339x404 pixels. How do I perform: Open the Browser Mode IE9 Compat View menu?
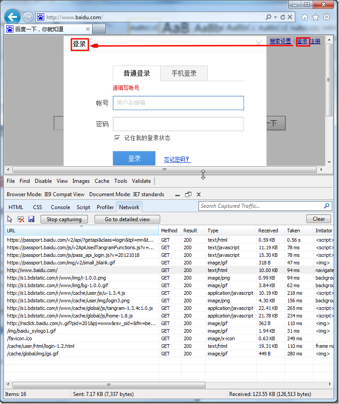[x=45, y=194]
